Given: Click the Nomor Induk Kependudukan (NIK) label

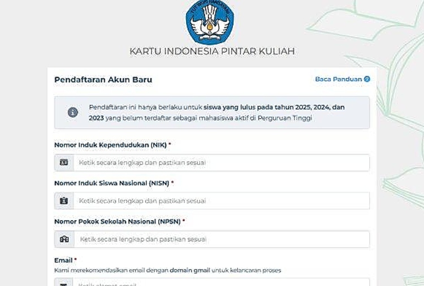Looking at the screenshot, I should click(x=113, y=145).
